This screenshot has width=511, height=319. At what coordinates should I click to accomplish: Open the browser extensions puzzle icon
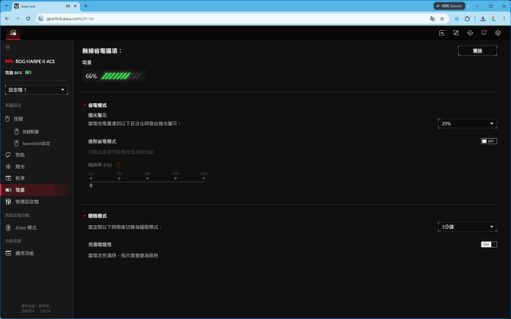click(x=467, y=18)
